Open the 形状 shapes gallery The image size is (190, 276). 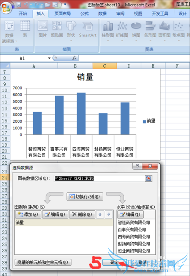pyautogui.click(x=71, y=31)
